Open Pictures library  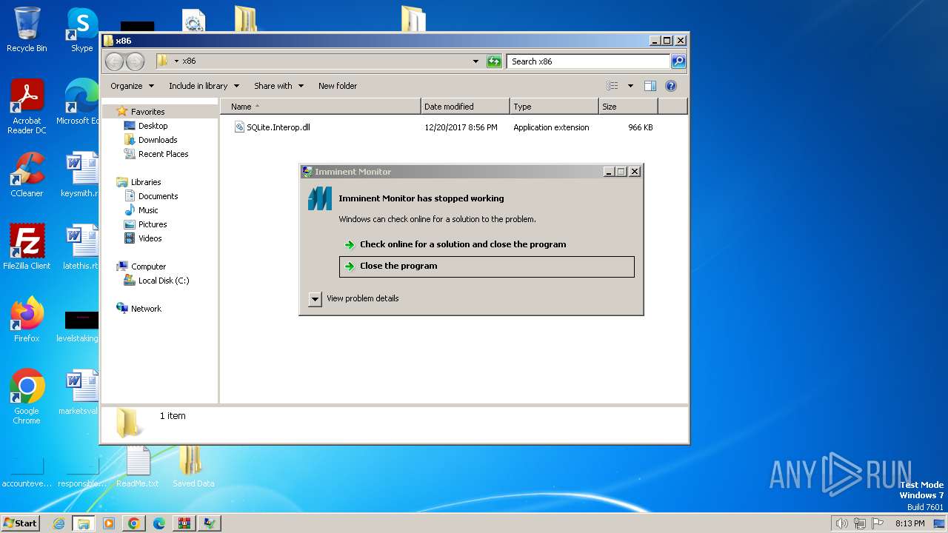pos(153,224)
